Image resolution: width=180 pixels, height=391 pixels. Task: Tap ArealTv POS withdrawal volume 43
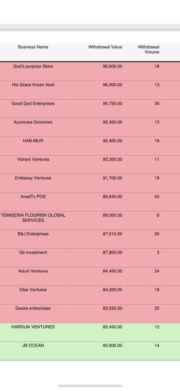click(x=157, y=197)
